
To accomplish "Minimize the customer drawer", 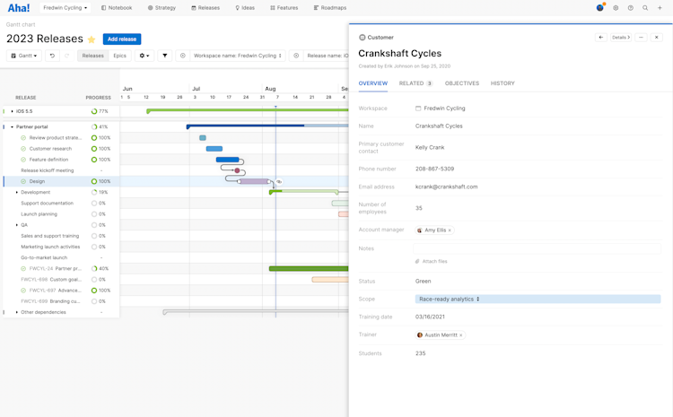I will (x=641, y=38).
